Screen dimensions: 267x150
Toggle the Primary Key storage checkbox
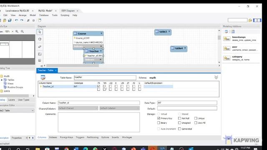[159, 118]
